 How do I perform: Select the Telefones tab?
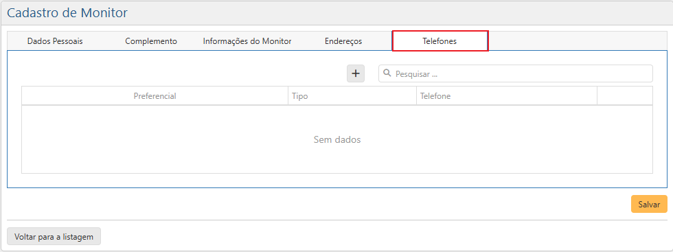(x=440, y=41)
